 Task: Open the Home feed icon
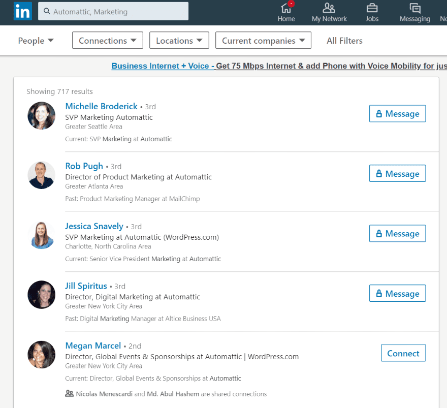click(x=286, y=8)
